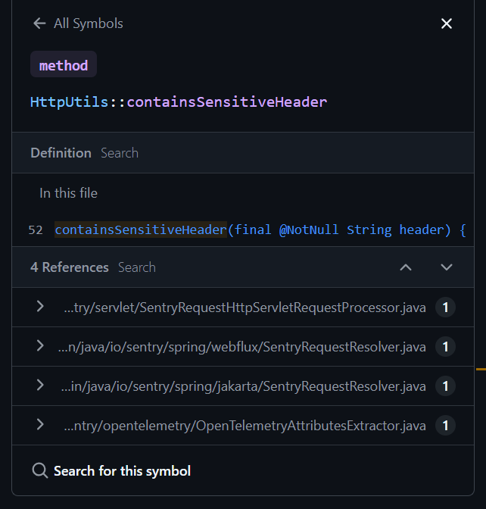486x509 pixels.
Task: Jump to previous reference
Action: point(406,267)
